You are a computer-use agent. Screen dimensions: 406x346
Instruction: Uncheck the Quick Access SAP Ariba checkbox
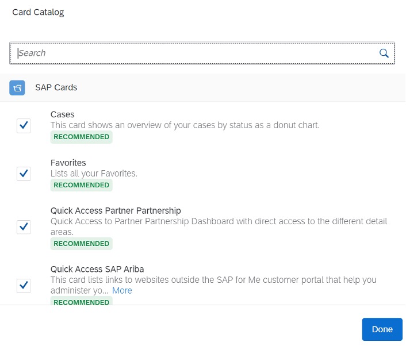point(24,286)
